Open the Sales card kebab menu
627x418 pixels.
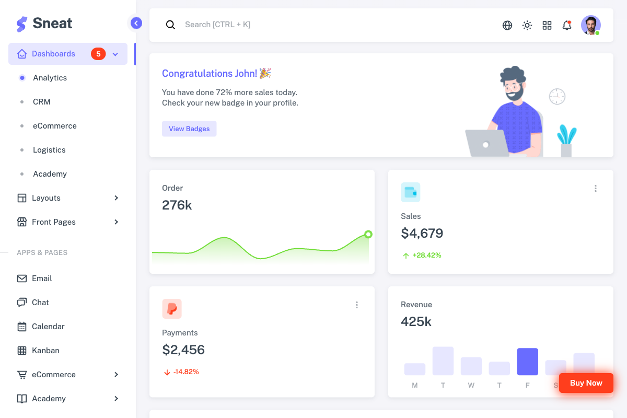[x=596, y=188]
